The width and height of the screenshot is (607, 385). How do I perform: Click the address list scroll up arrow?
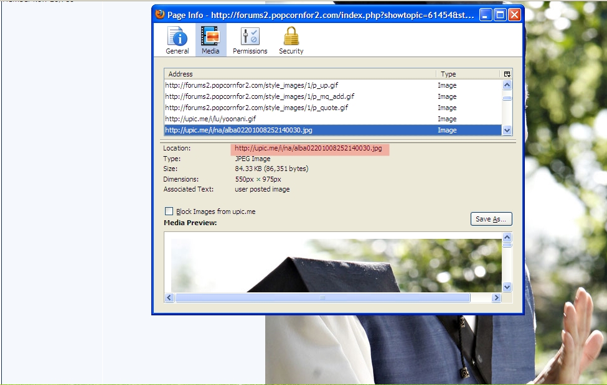pos(507,85)
